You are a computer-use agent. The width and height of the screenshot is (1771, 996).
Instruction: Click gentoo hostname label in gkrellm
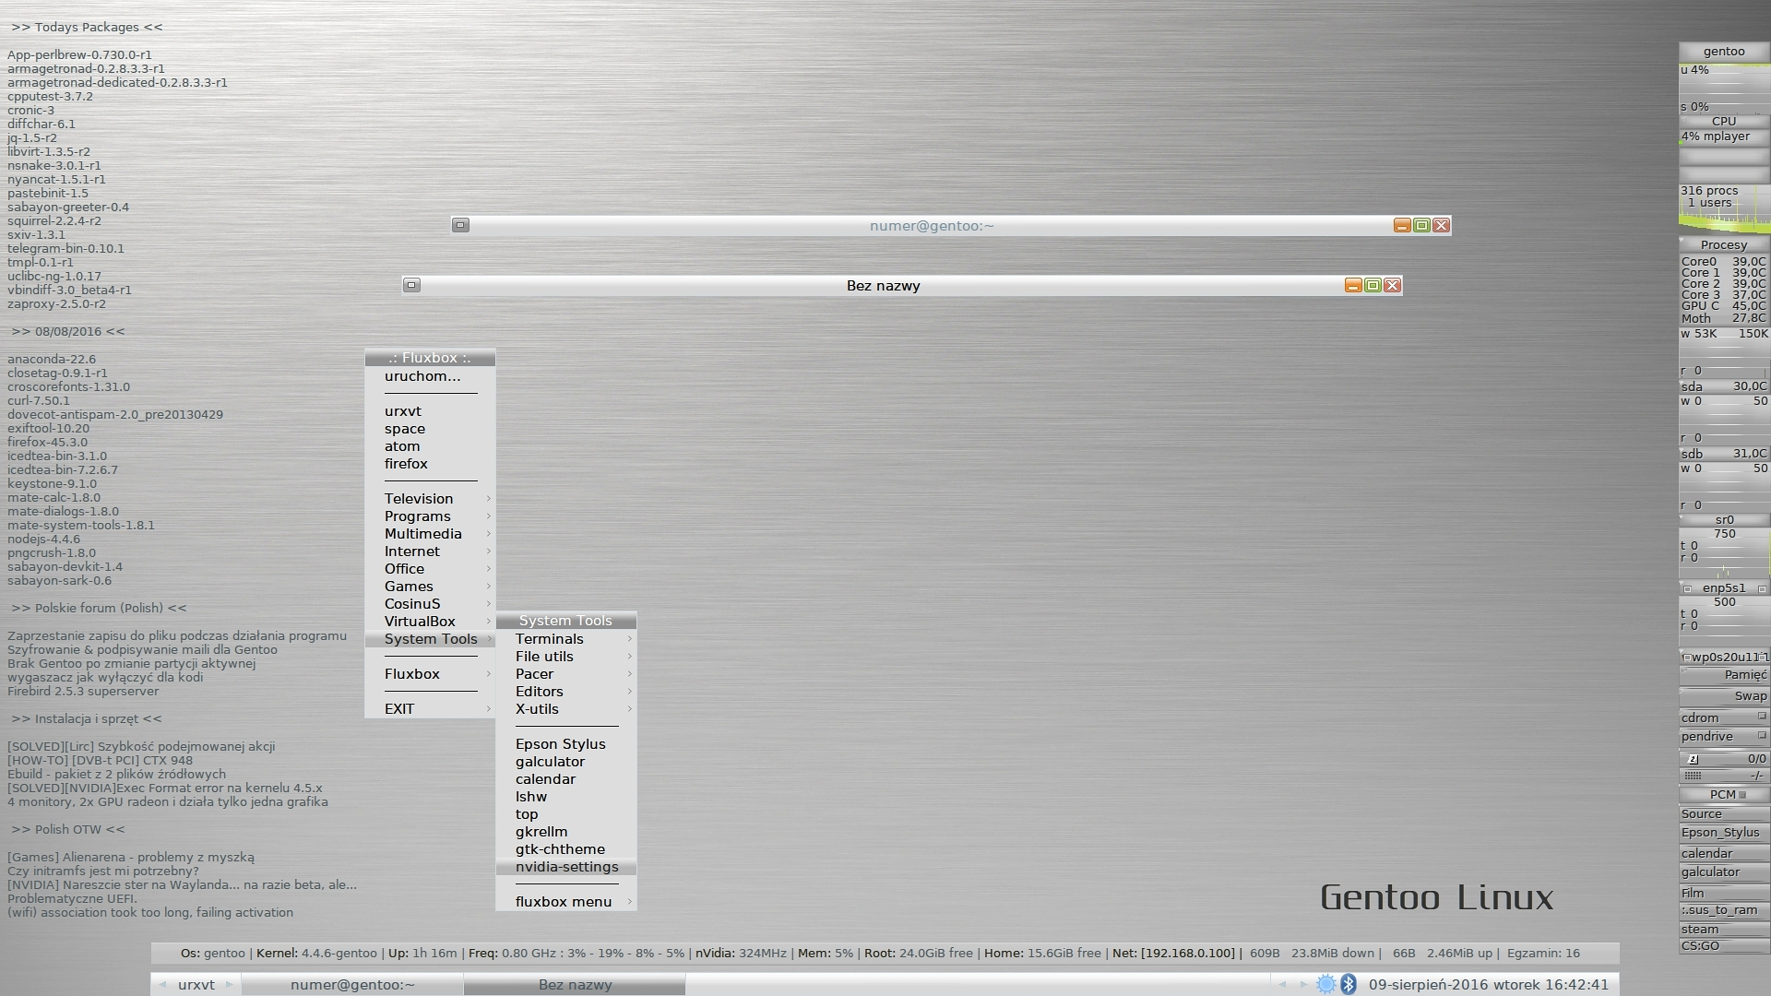point(1724,51)
